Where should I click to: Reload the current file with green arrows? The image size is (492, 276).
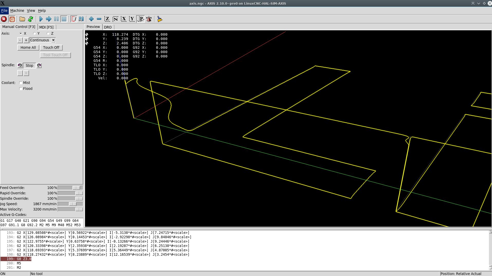(x=31, y=19)
